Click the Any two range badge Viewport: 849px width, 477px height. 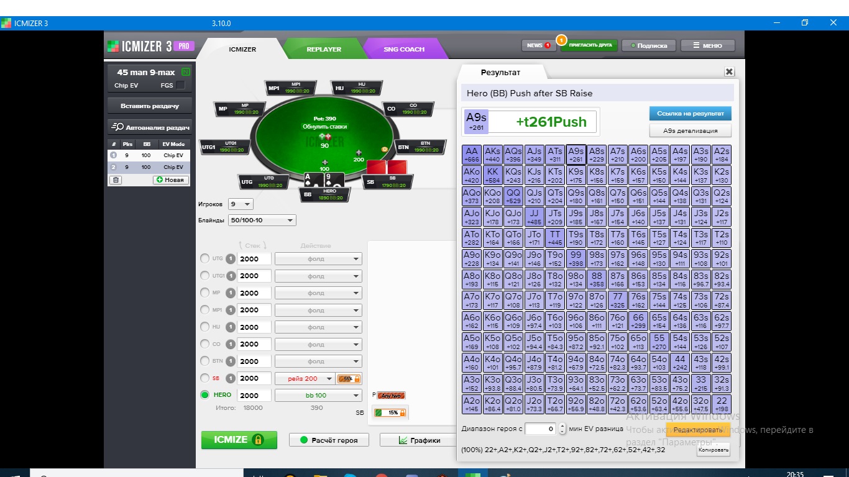click(391, 395)
